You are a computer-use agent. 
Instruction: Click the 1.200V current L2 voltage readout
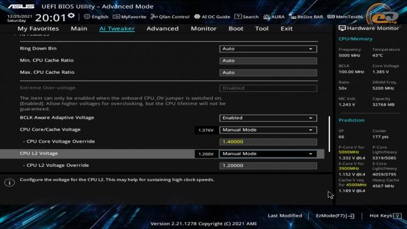(206, 154)
